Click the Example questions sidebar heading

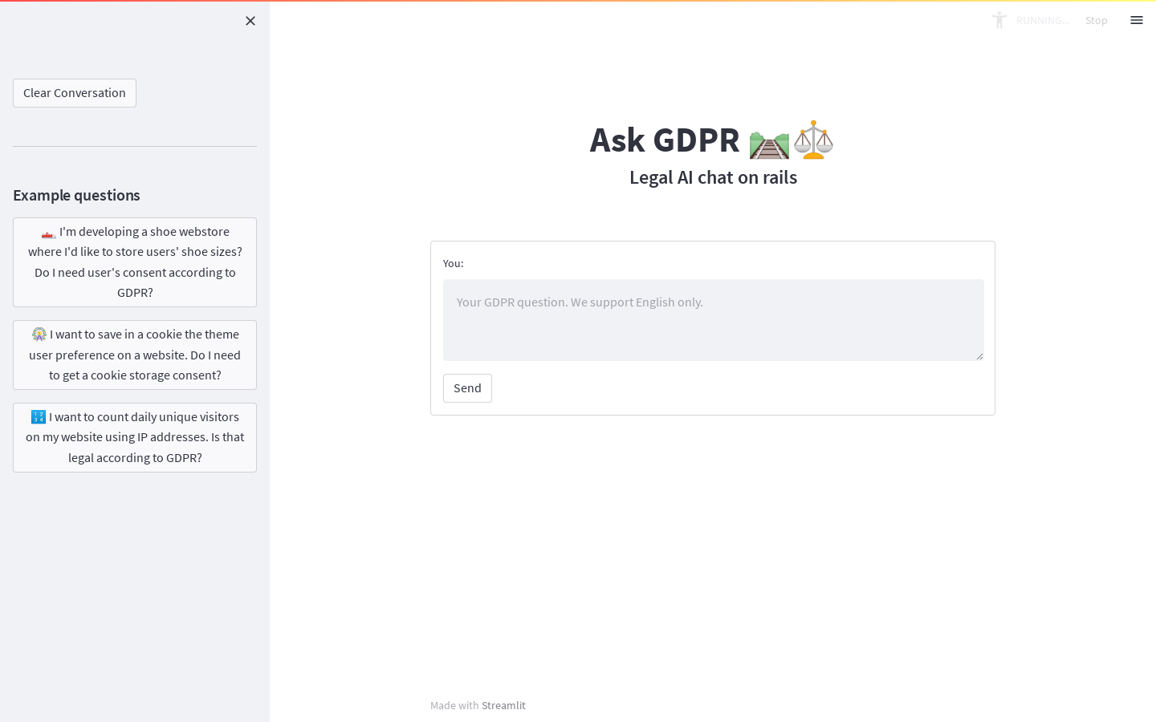coord(76,195)
